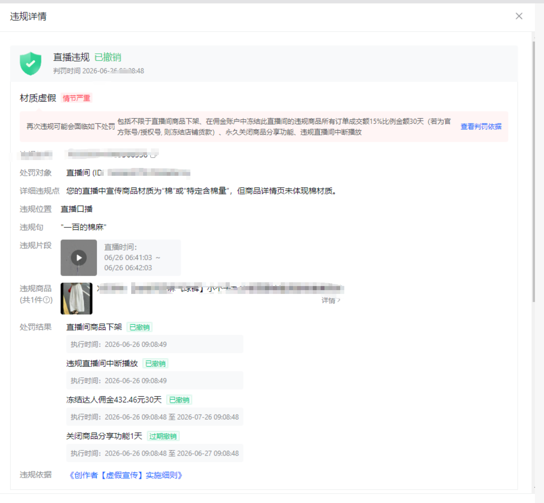Click the 违规直播间中断播放 penalty title
The width and height of the screenshot is (544, 503).
(x=102, y=363)
